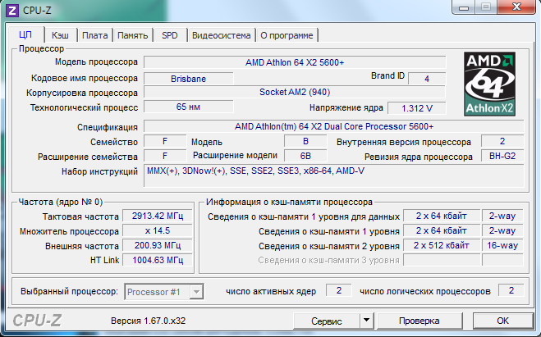Open the Плата tab

tap(95, 35)
